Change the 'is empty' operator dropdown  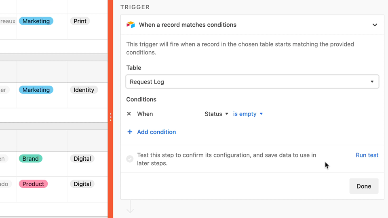(x=248, y=114)
